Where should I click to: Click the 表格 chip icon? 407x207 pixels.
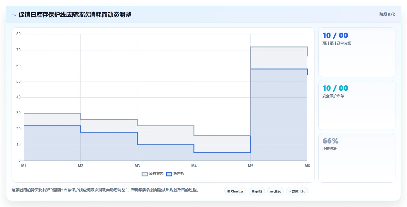[x=253, y=192]
